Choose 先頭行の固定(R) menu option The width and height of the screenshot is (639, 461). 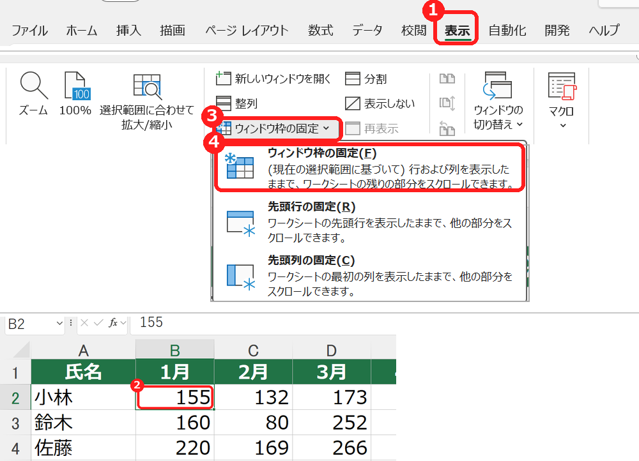point(369,222)
